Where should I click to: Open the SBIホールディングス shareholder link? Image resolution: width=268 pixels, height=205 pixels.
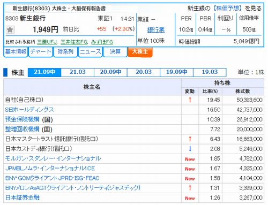click(x=29, y=110)
